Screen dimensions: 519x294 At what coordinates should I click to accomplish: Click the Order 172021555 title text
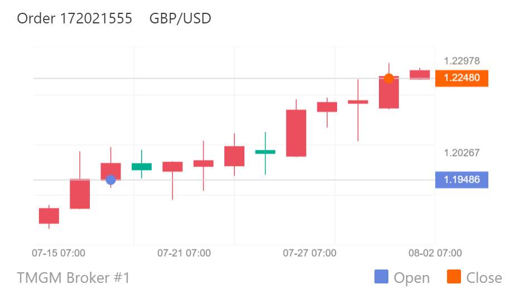(x=74, y=18)
